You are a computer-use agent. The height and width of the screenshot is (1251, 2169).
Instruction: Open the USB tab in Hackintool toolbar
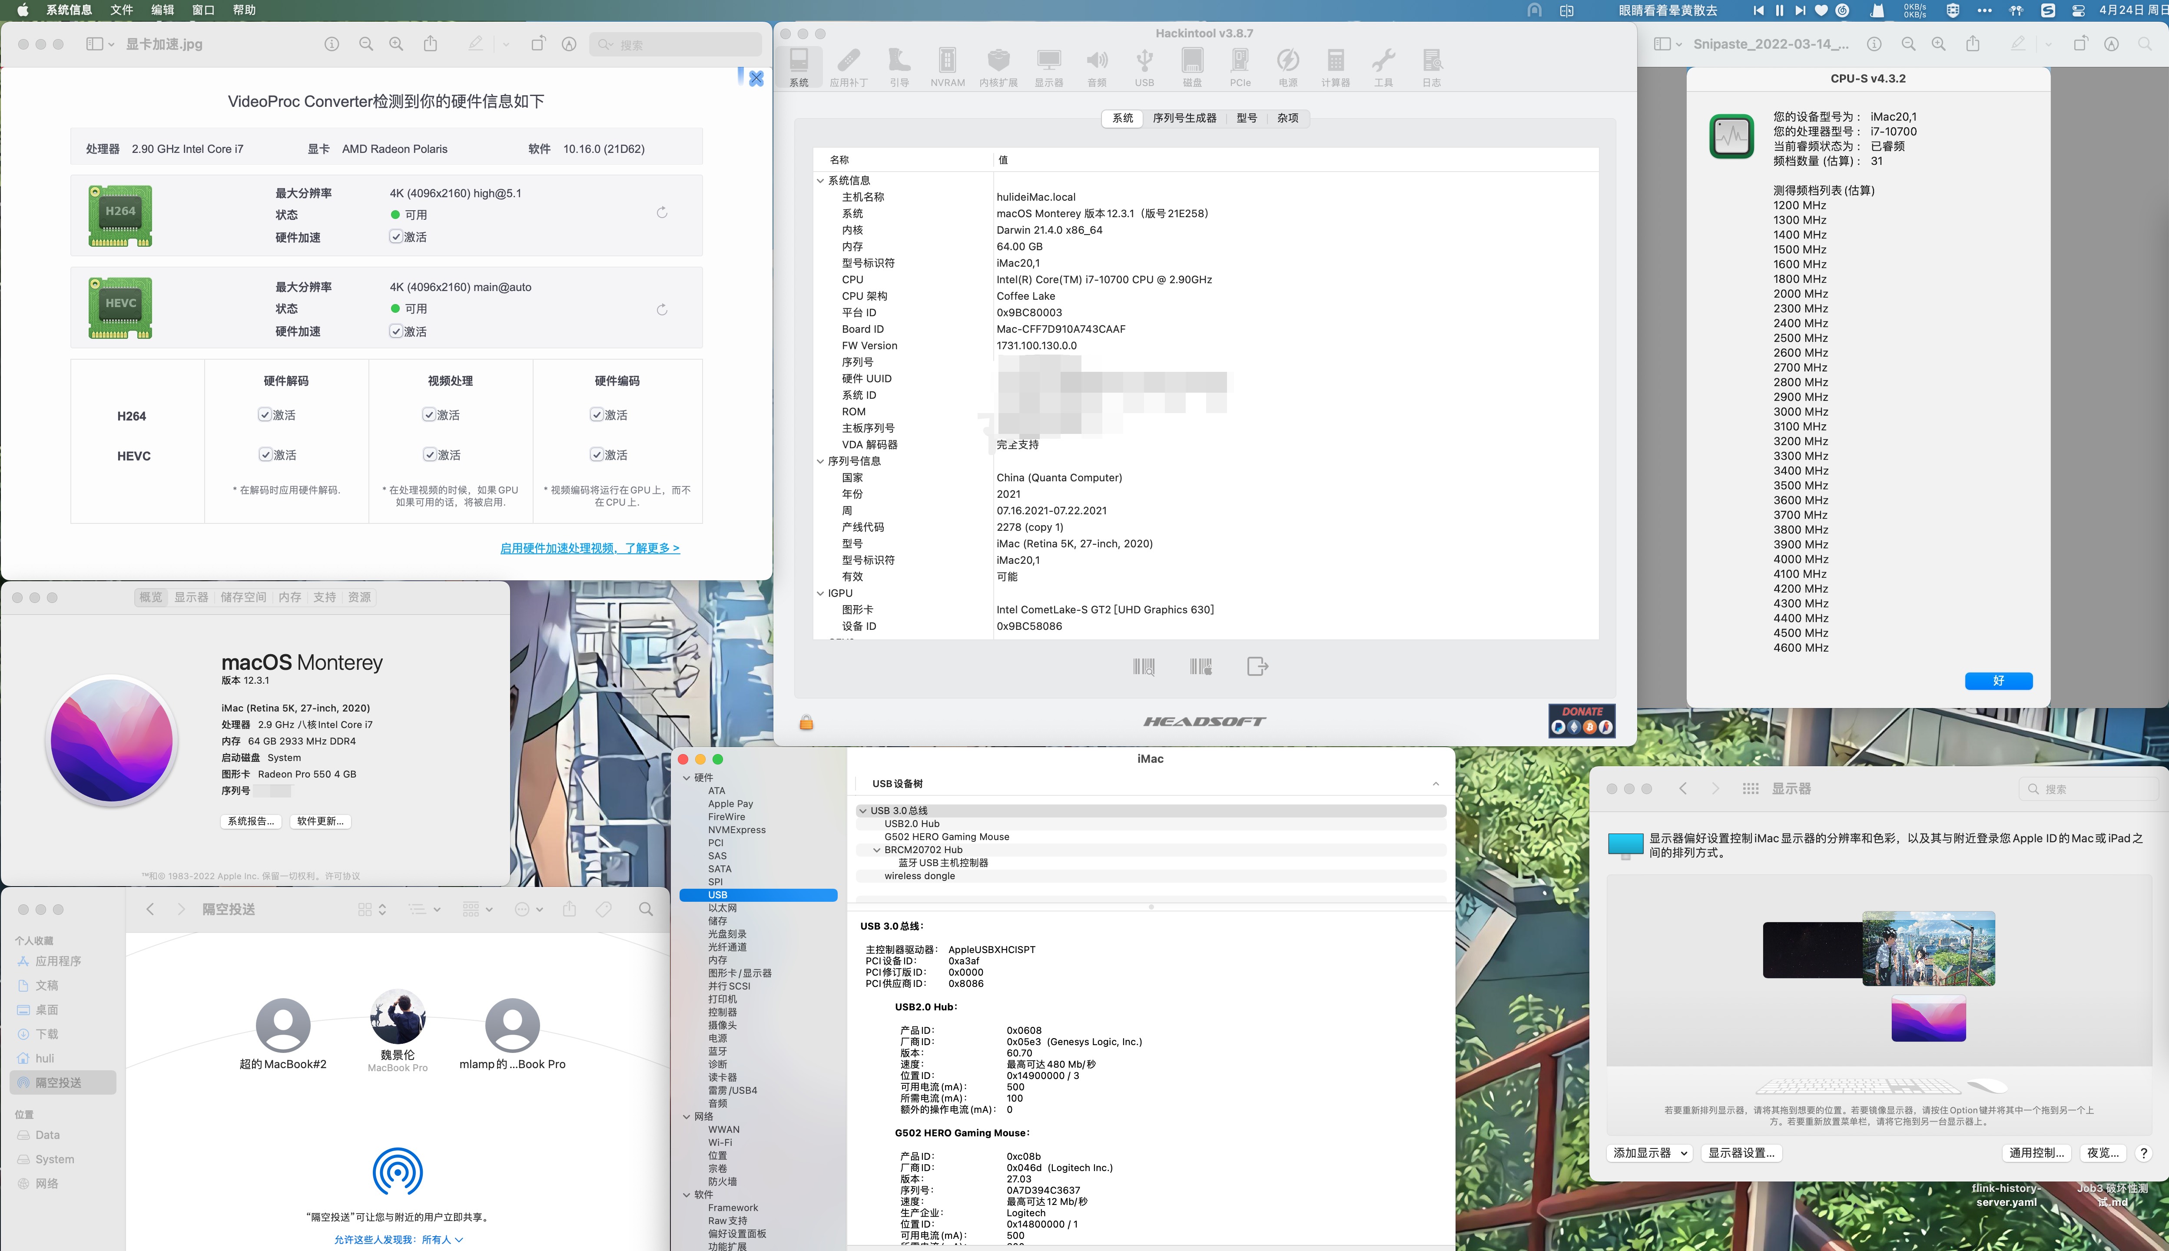coord(1144,67)
